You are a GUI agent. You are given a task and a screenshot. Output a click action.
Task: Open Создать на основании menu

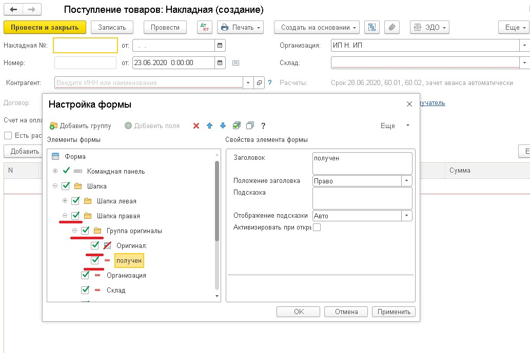point(317,27)
